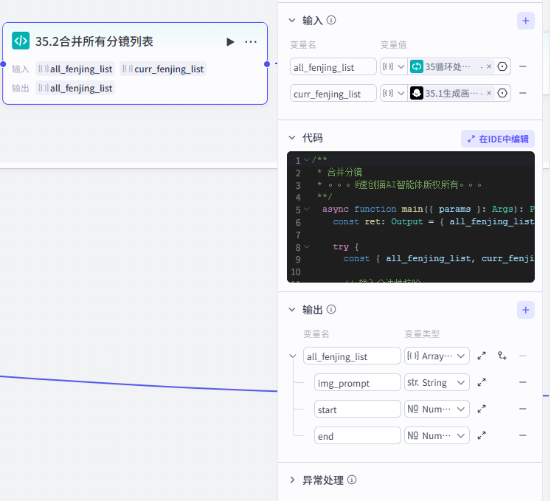Click the curr_fenjing_list tag on node card
The height and width of the screenshot is (501, 551).
point(163,69)
